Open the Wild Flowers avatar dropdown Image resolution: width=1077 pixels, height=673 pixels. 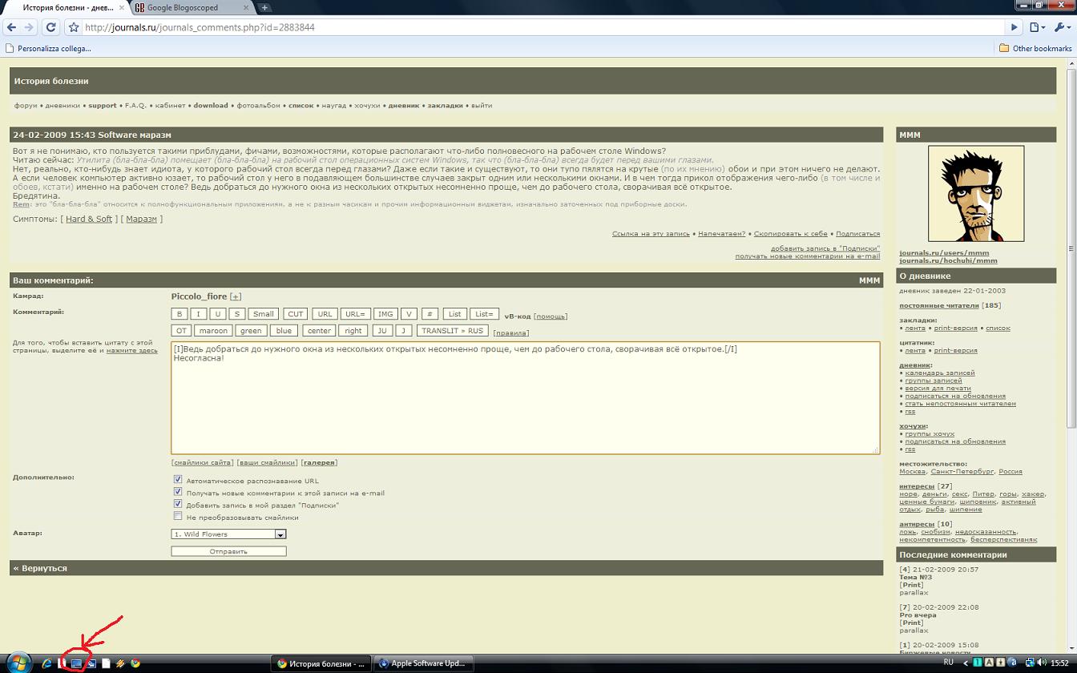[x=228, y=534]
